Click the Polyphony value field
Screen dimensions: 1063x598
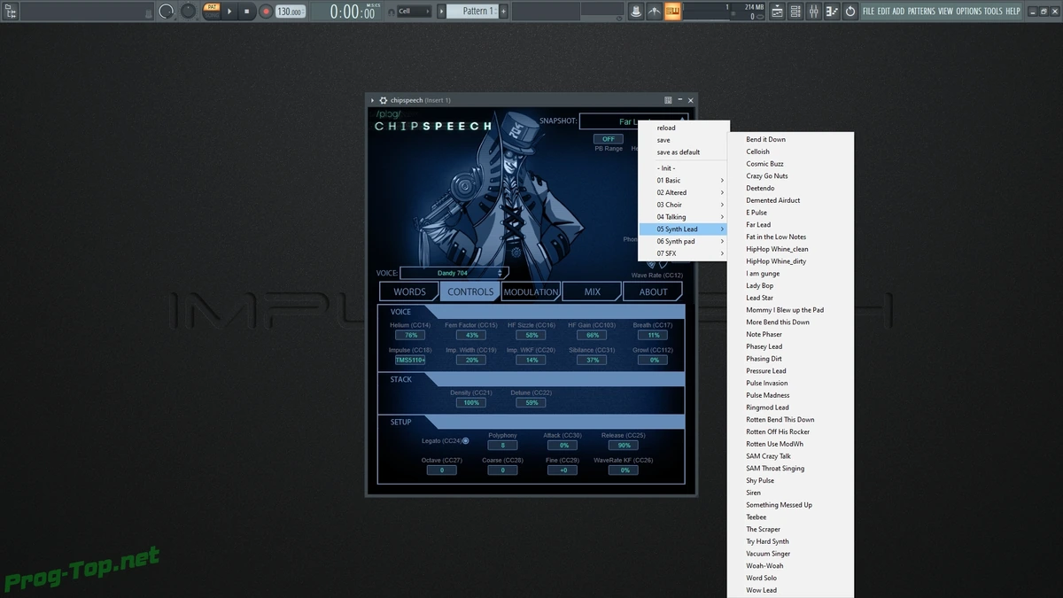coord(502,446)
